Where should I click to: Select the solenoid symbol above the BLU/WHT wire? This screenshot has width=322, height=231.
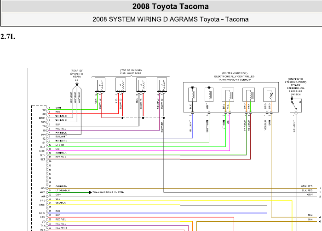coord(192,95)
